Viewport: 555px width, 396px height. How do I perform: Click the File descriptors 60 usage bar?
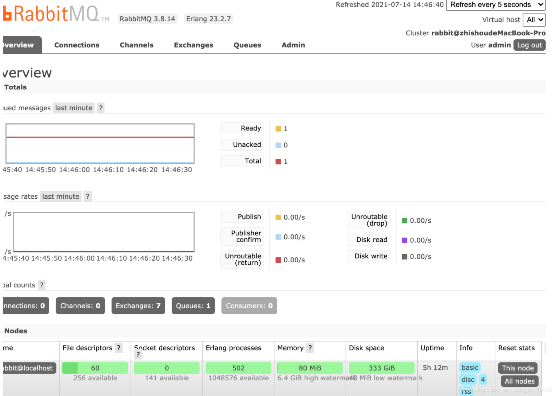(x=95, y=368)
